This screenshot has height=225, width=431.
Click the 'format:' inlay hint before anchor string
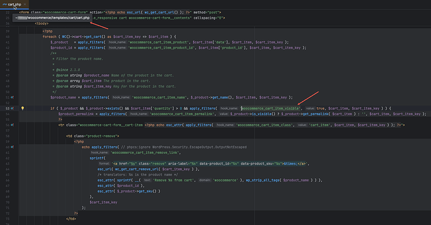pos(104,163)
